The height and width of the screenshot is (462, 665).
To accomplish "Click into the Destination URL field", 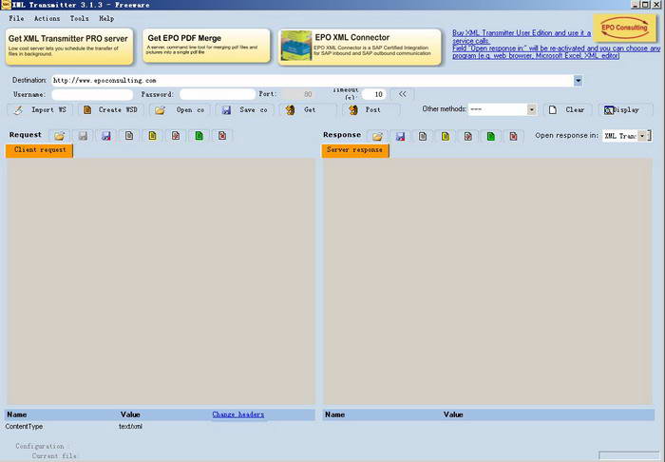I will (x=313, y=81).
